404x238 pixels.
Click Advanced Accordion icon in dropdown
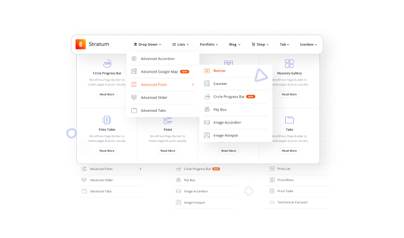click(134, 59)
